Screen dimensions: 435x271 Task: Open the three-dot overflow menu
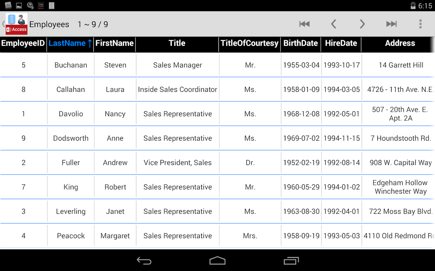pos(420,24)
